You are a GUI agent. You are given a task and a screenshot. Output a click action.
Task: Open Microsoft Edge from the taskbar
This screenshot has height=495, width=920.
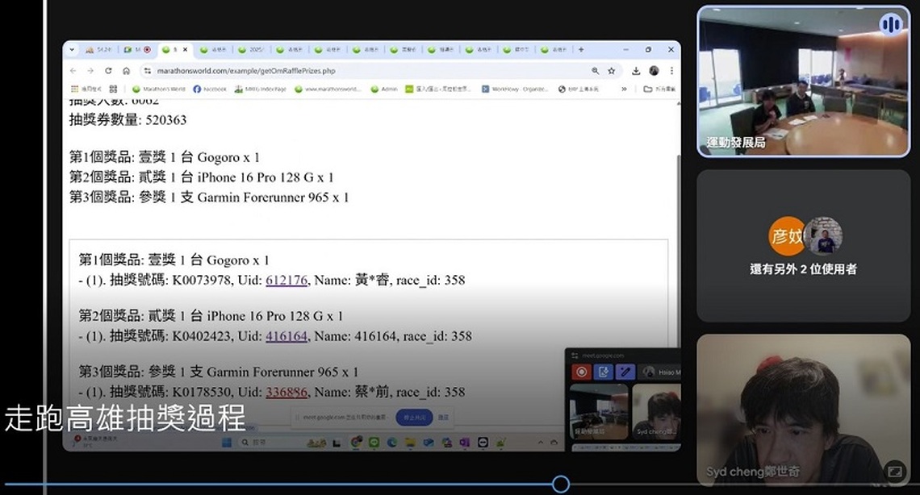pos(392,443)
